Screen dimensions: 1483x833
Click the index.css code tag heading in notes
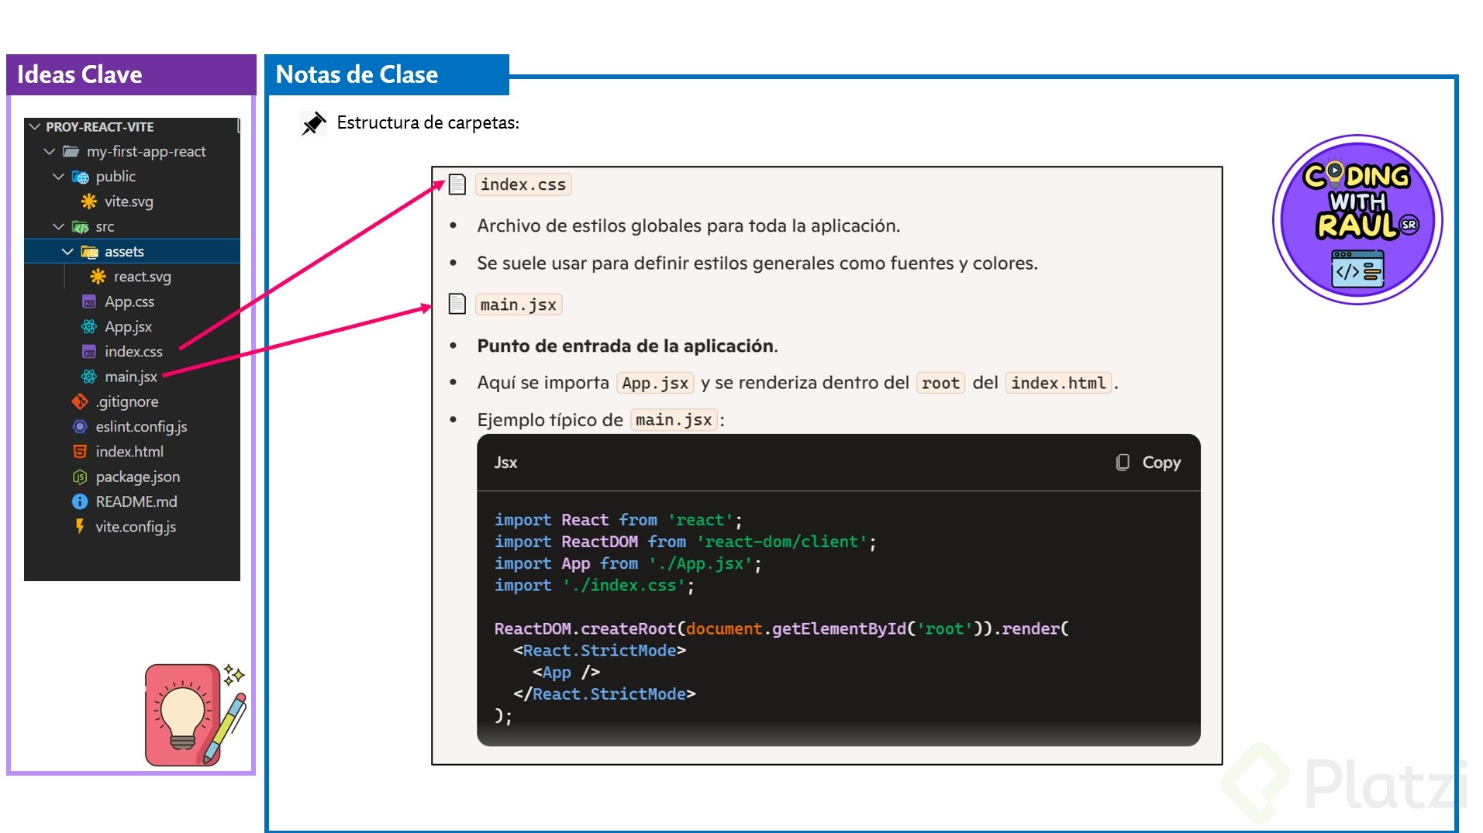tap(523, 184)
